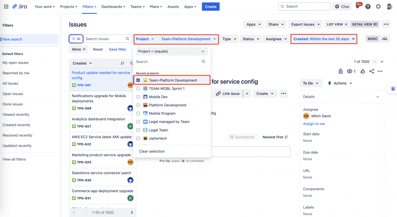Open the settings gear icon
The image size is (397, 217).
(x=378, y=7)
